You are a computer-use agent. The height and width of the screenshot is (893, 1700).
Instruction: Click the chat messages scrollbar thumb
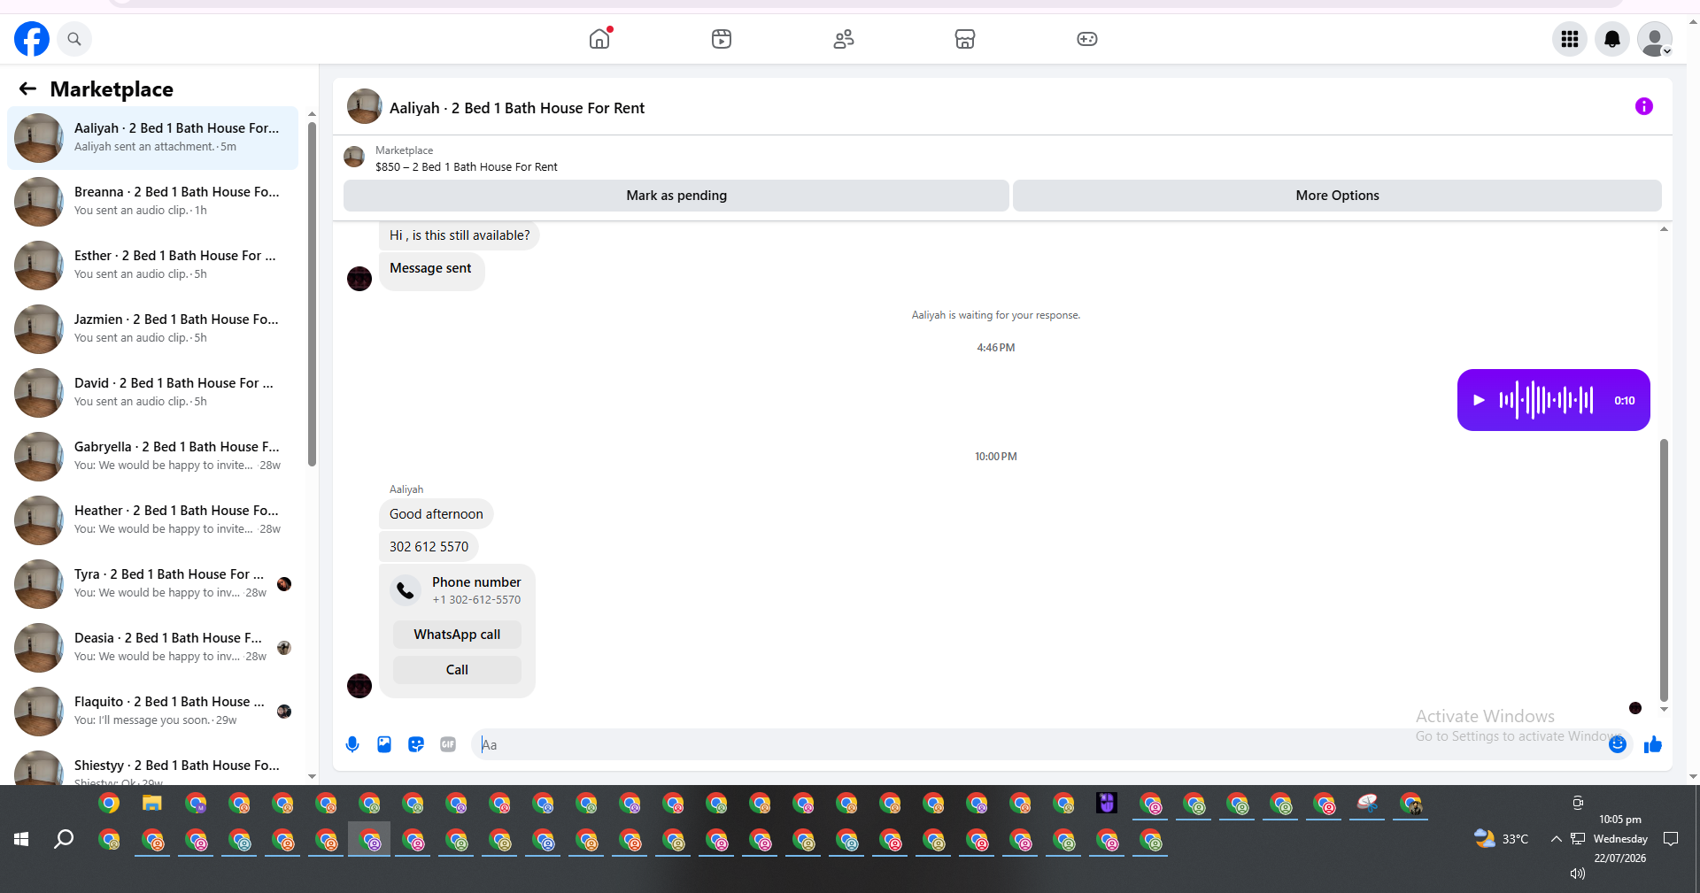coord(1664,570)
